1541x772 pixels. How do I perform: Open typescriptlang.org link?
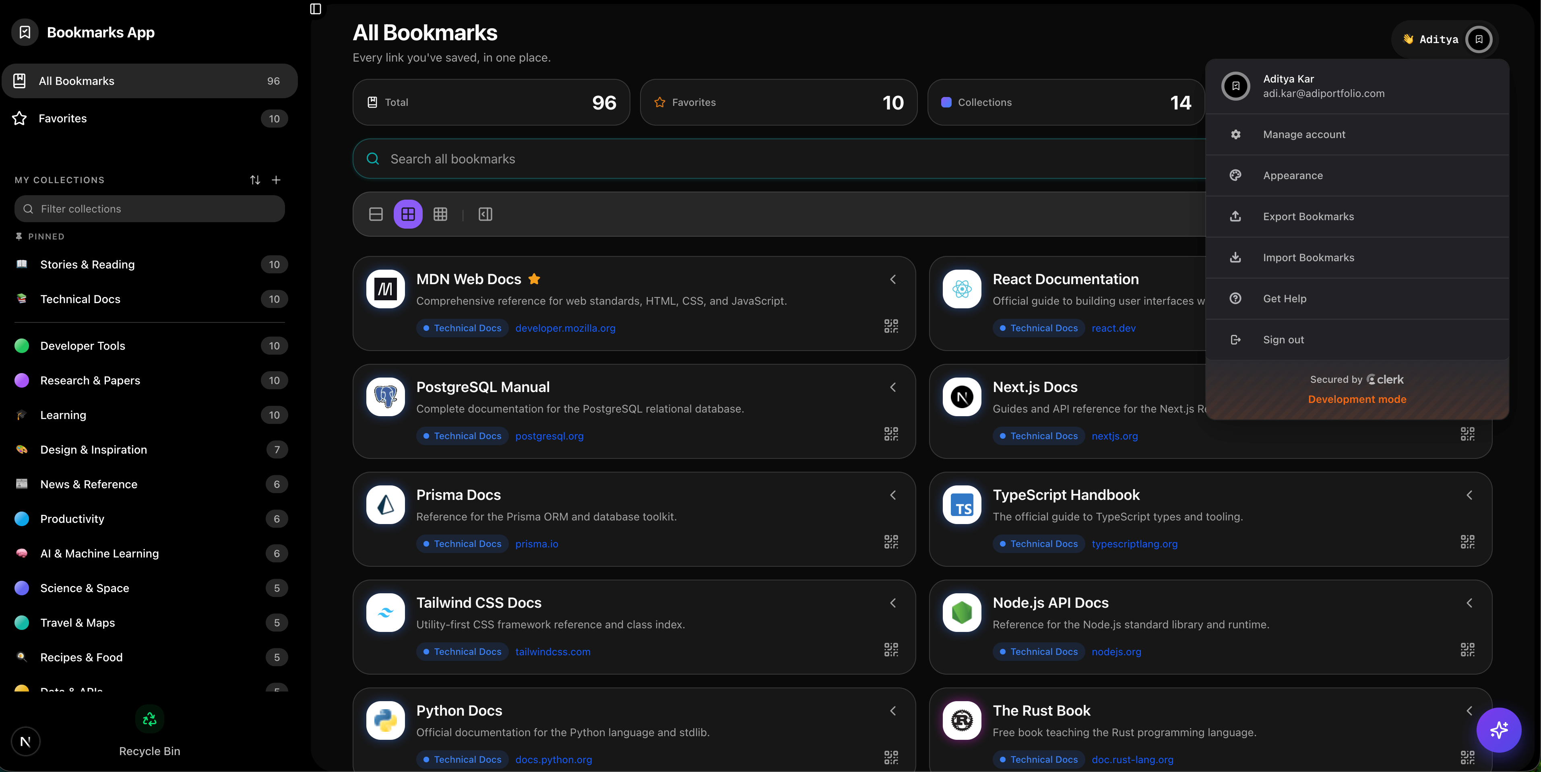[1134, 544]
